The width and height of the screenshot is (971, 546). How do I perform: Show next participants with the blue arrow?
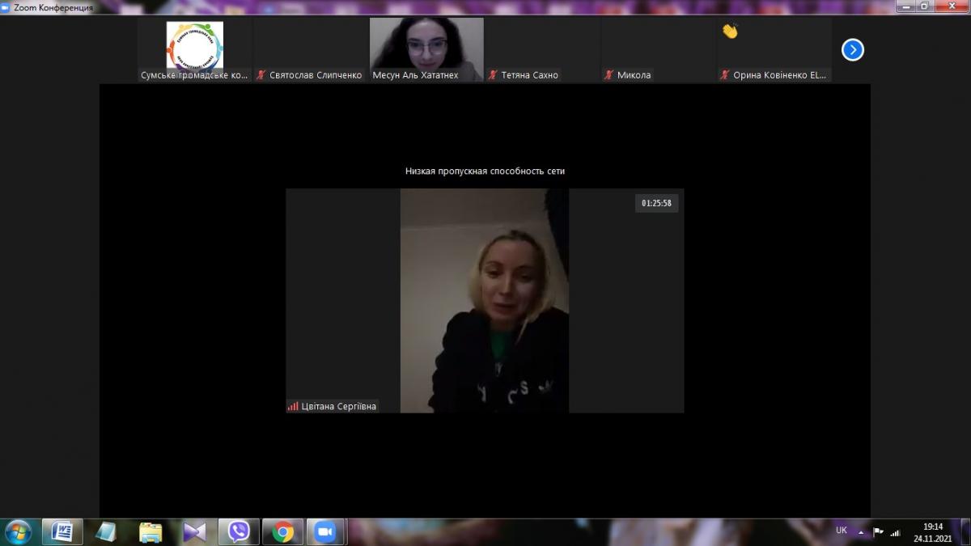(x=852, y=50)
